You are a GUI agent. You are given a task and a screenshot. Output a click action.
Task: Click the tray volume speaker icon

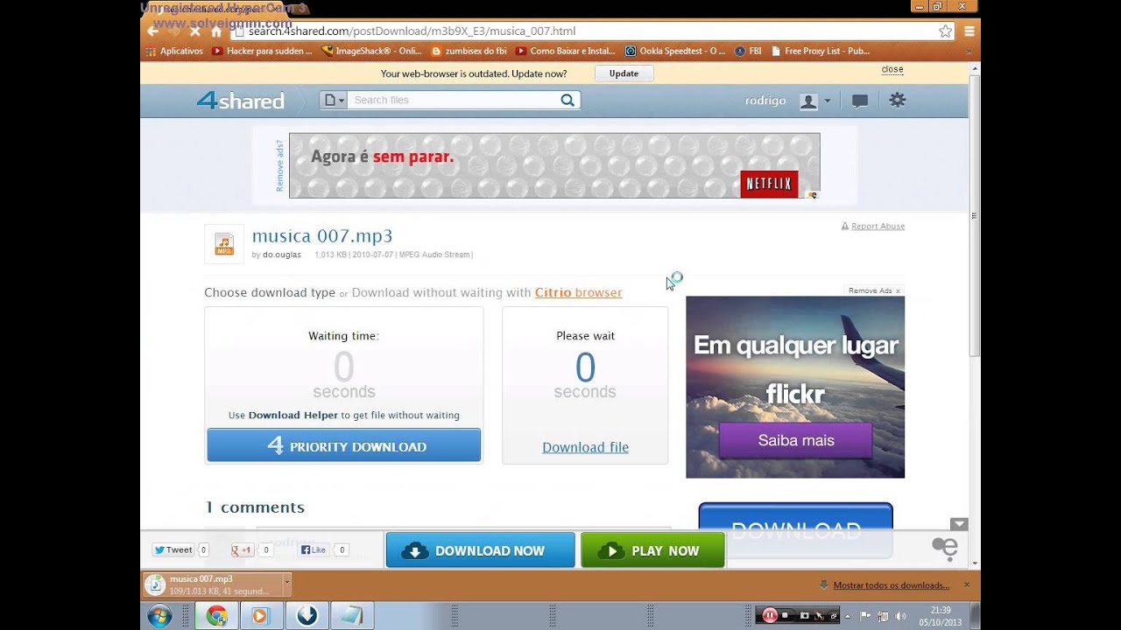coord(899,616)
